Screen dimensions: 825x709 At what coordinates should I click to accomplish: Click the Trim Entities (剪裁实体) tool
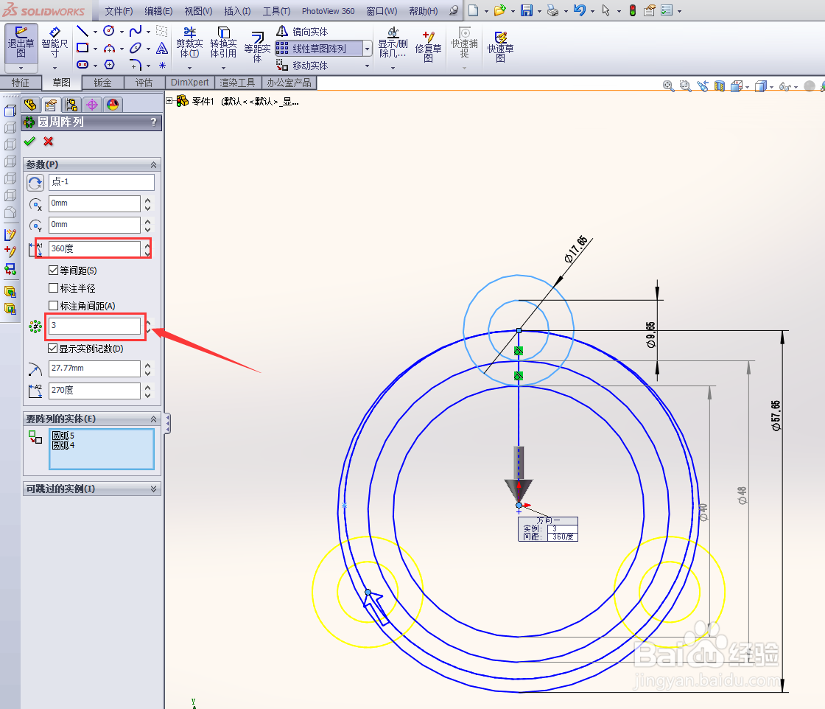point(189,42)
